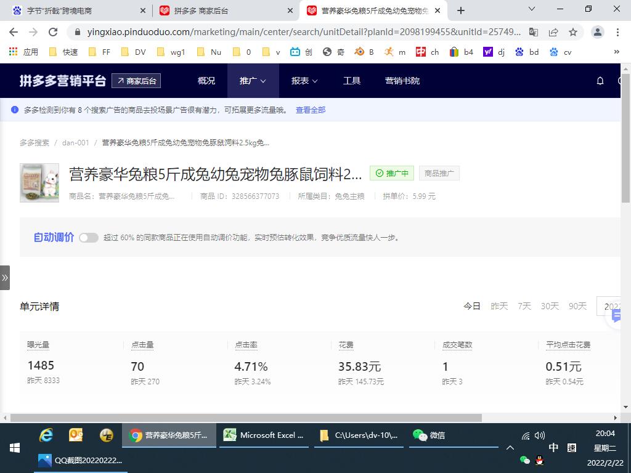Screen dimensions: 631x473
Task: Expand the collapsed left sidebar
Action: [x=5, y=278]
